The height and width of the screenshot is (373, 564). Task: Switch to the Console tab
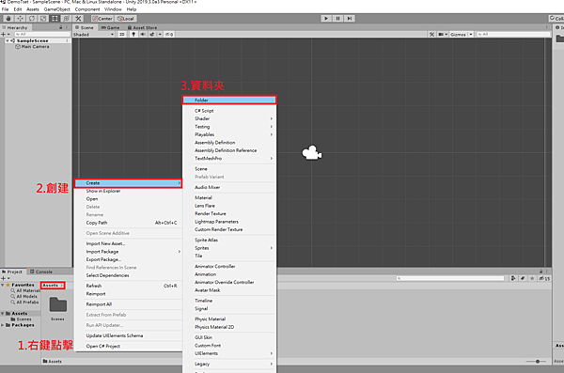coord(41,272)
